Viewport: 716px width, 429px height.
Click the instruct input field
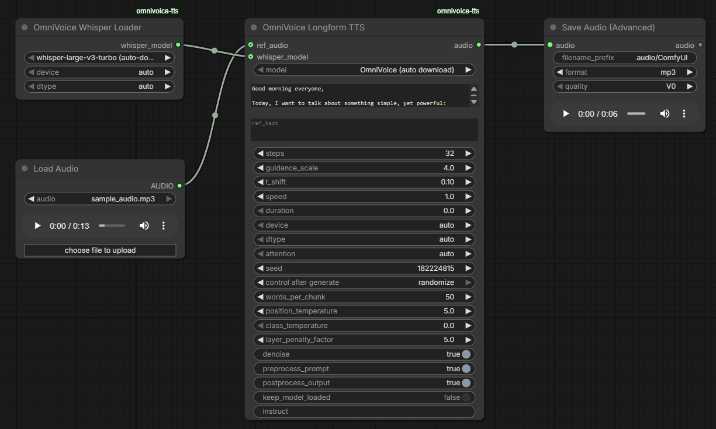click(364, 411)
